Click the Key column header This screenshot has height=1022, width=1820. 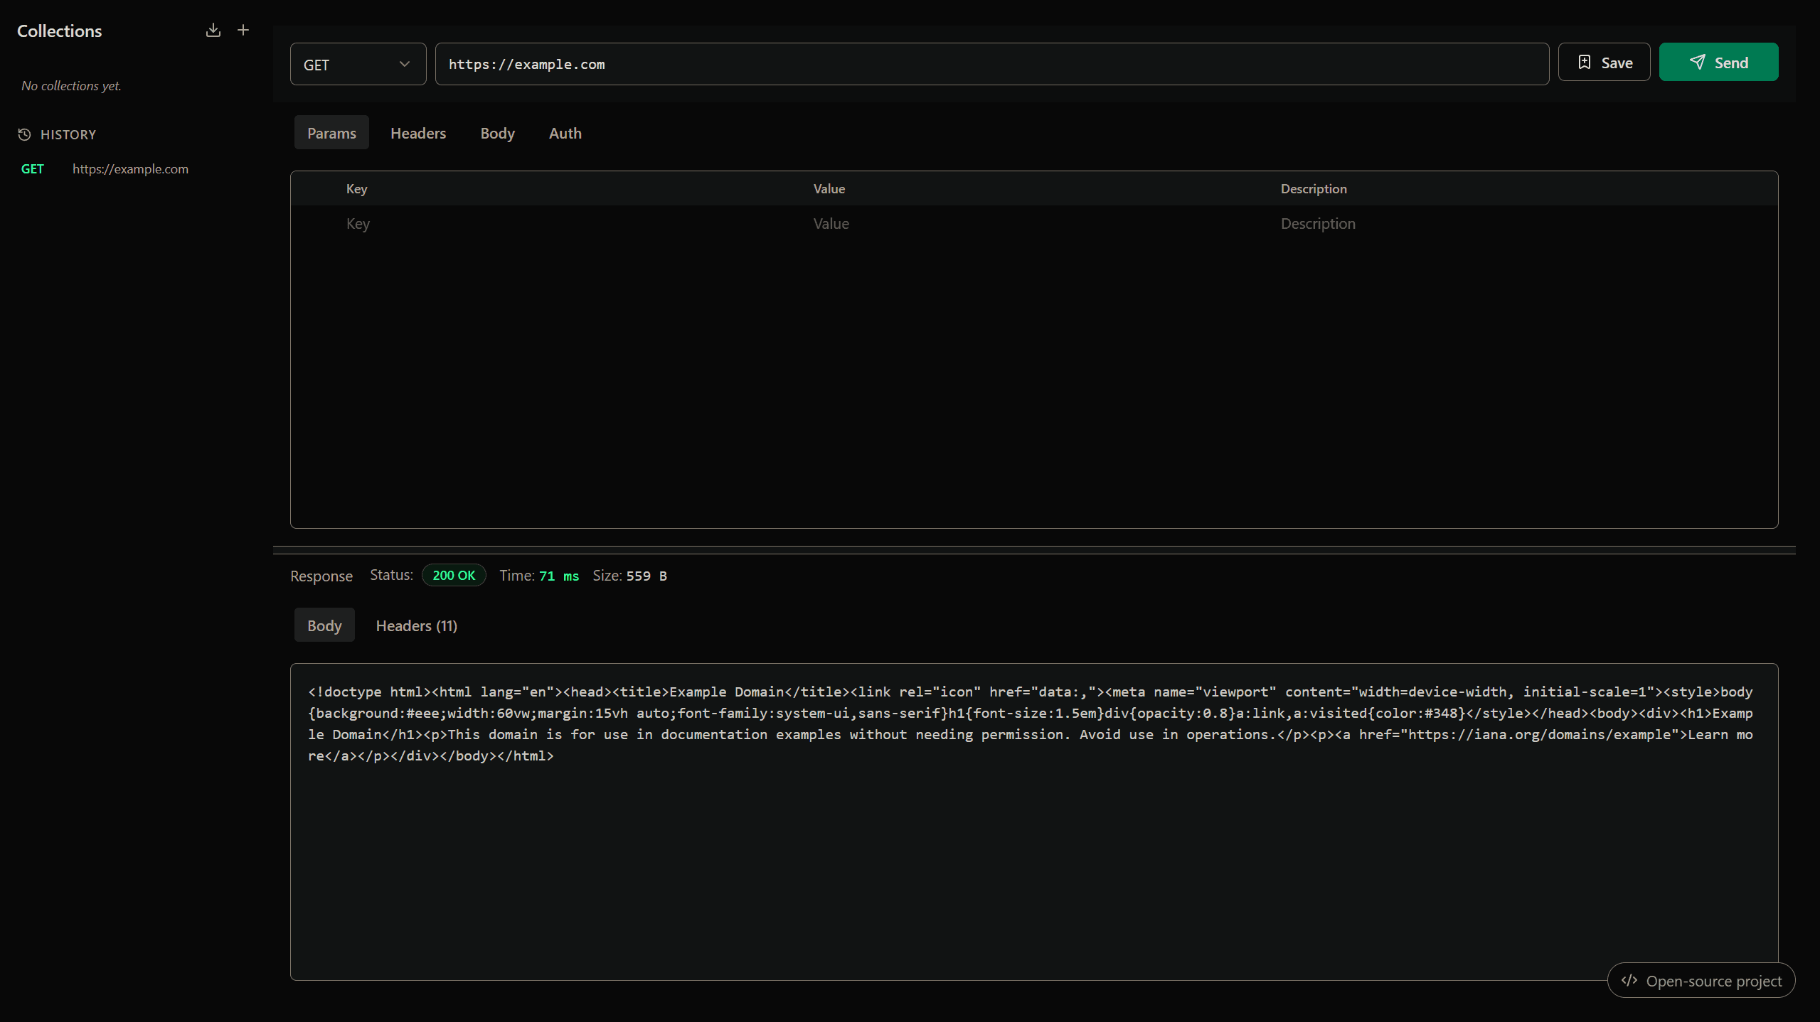(356, 188)
